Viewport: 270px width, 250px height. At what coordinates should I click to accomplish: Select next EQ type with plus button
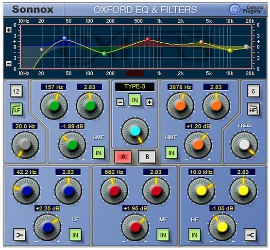pos(150,102)
